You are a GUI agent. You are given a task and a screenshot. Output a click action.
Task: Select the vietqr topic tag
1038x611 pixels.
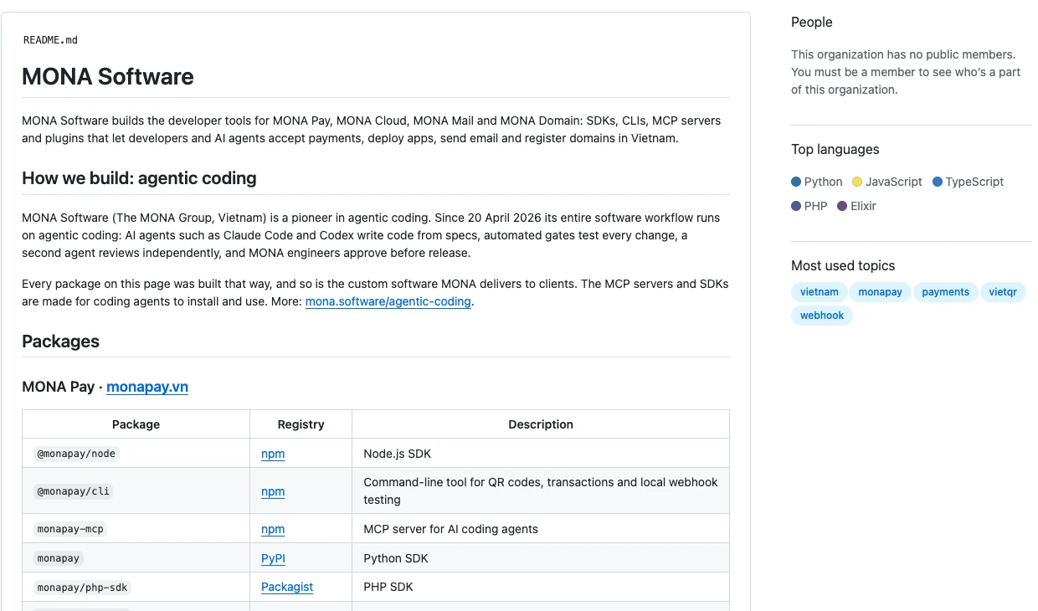point(1003,292)
